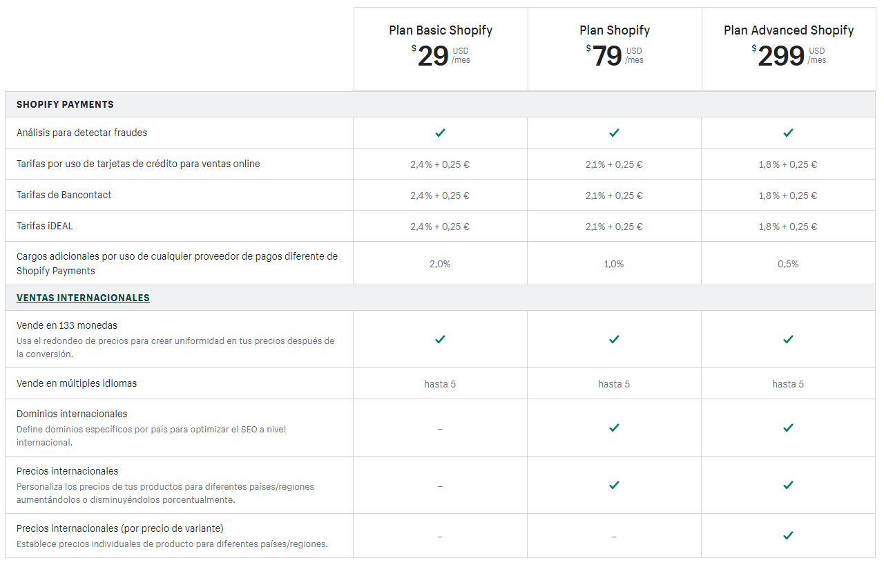Screen dimensions: 884x565
Task: Click Basic plan dash in Personaliza los precios row
Action: pos(440,486)
